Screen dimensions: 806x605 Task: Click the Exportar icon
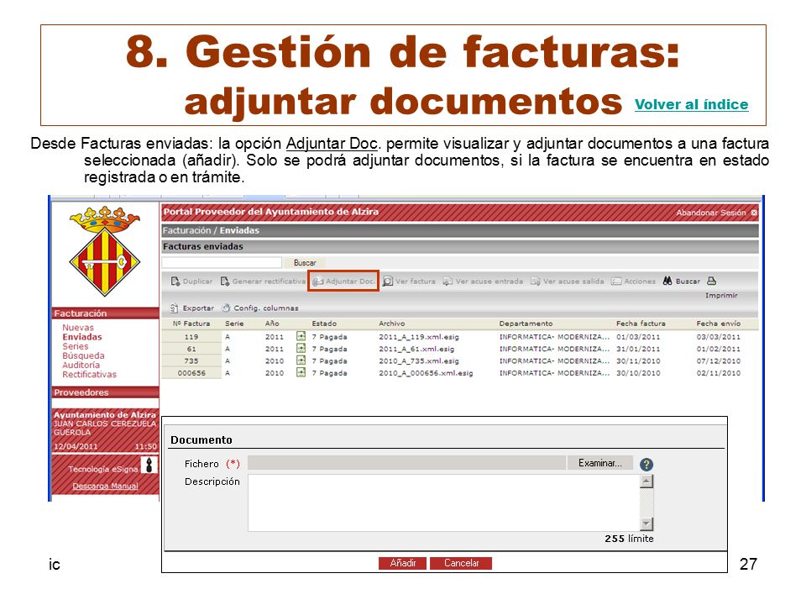[175, 308]
